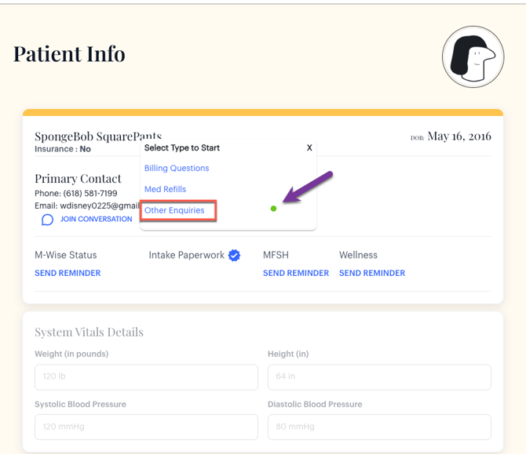The height and width of the screenshot is (454, 526).
Task: Send the Wellness reminder
Action: point(372,273)
